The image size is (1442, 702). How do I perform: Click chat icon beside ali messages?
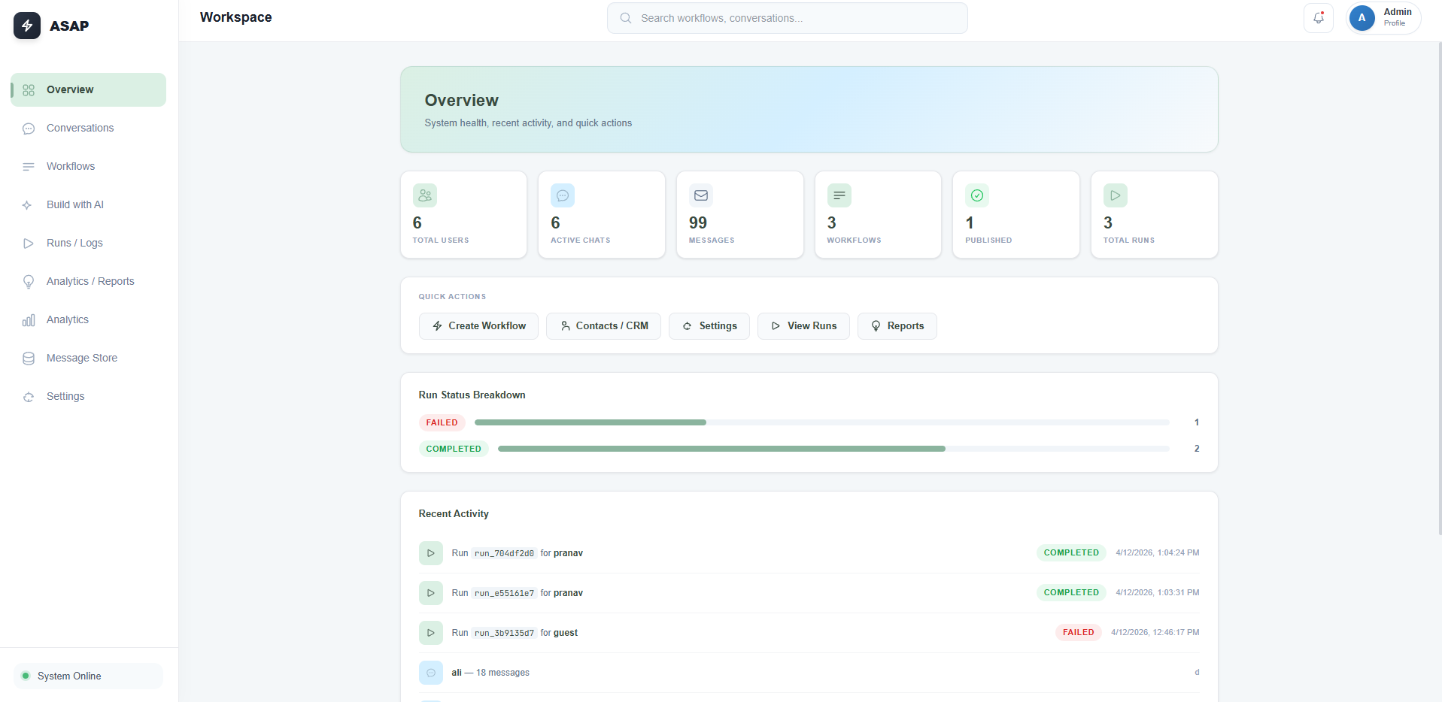point(431,673)
